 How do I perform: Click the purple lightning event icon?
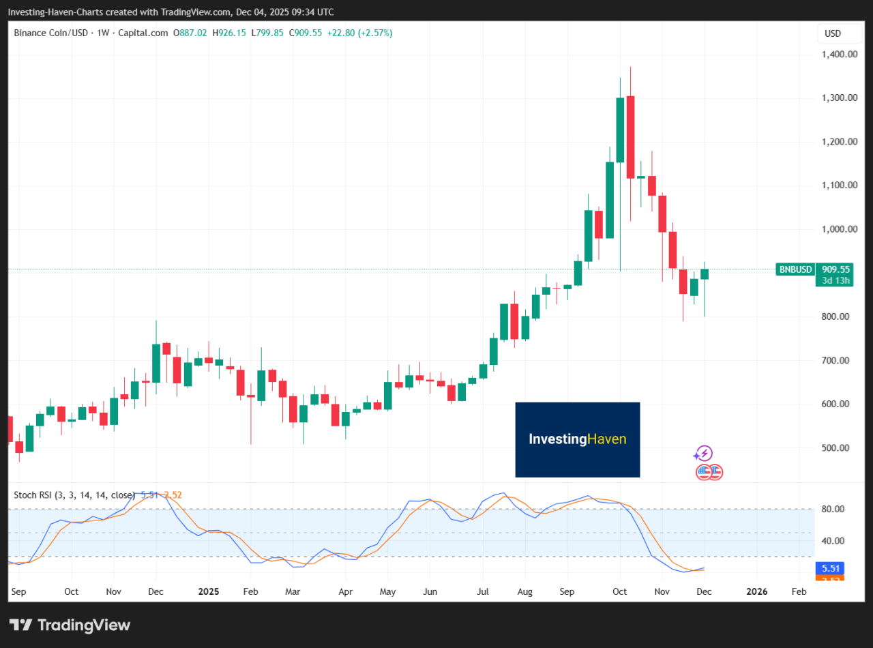(x=703, y=454)
